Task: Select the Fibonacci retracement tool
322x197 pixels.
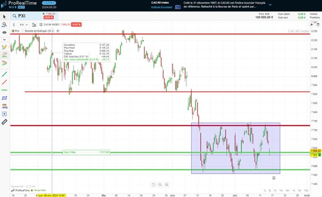Action: [x=4, y=106]
